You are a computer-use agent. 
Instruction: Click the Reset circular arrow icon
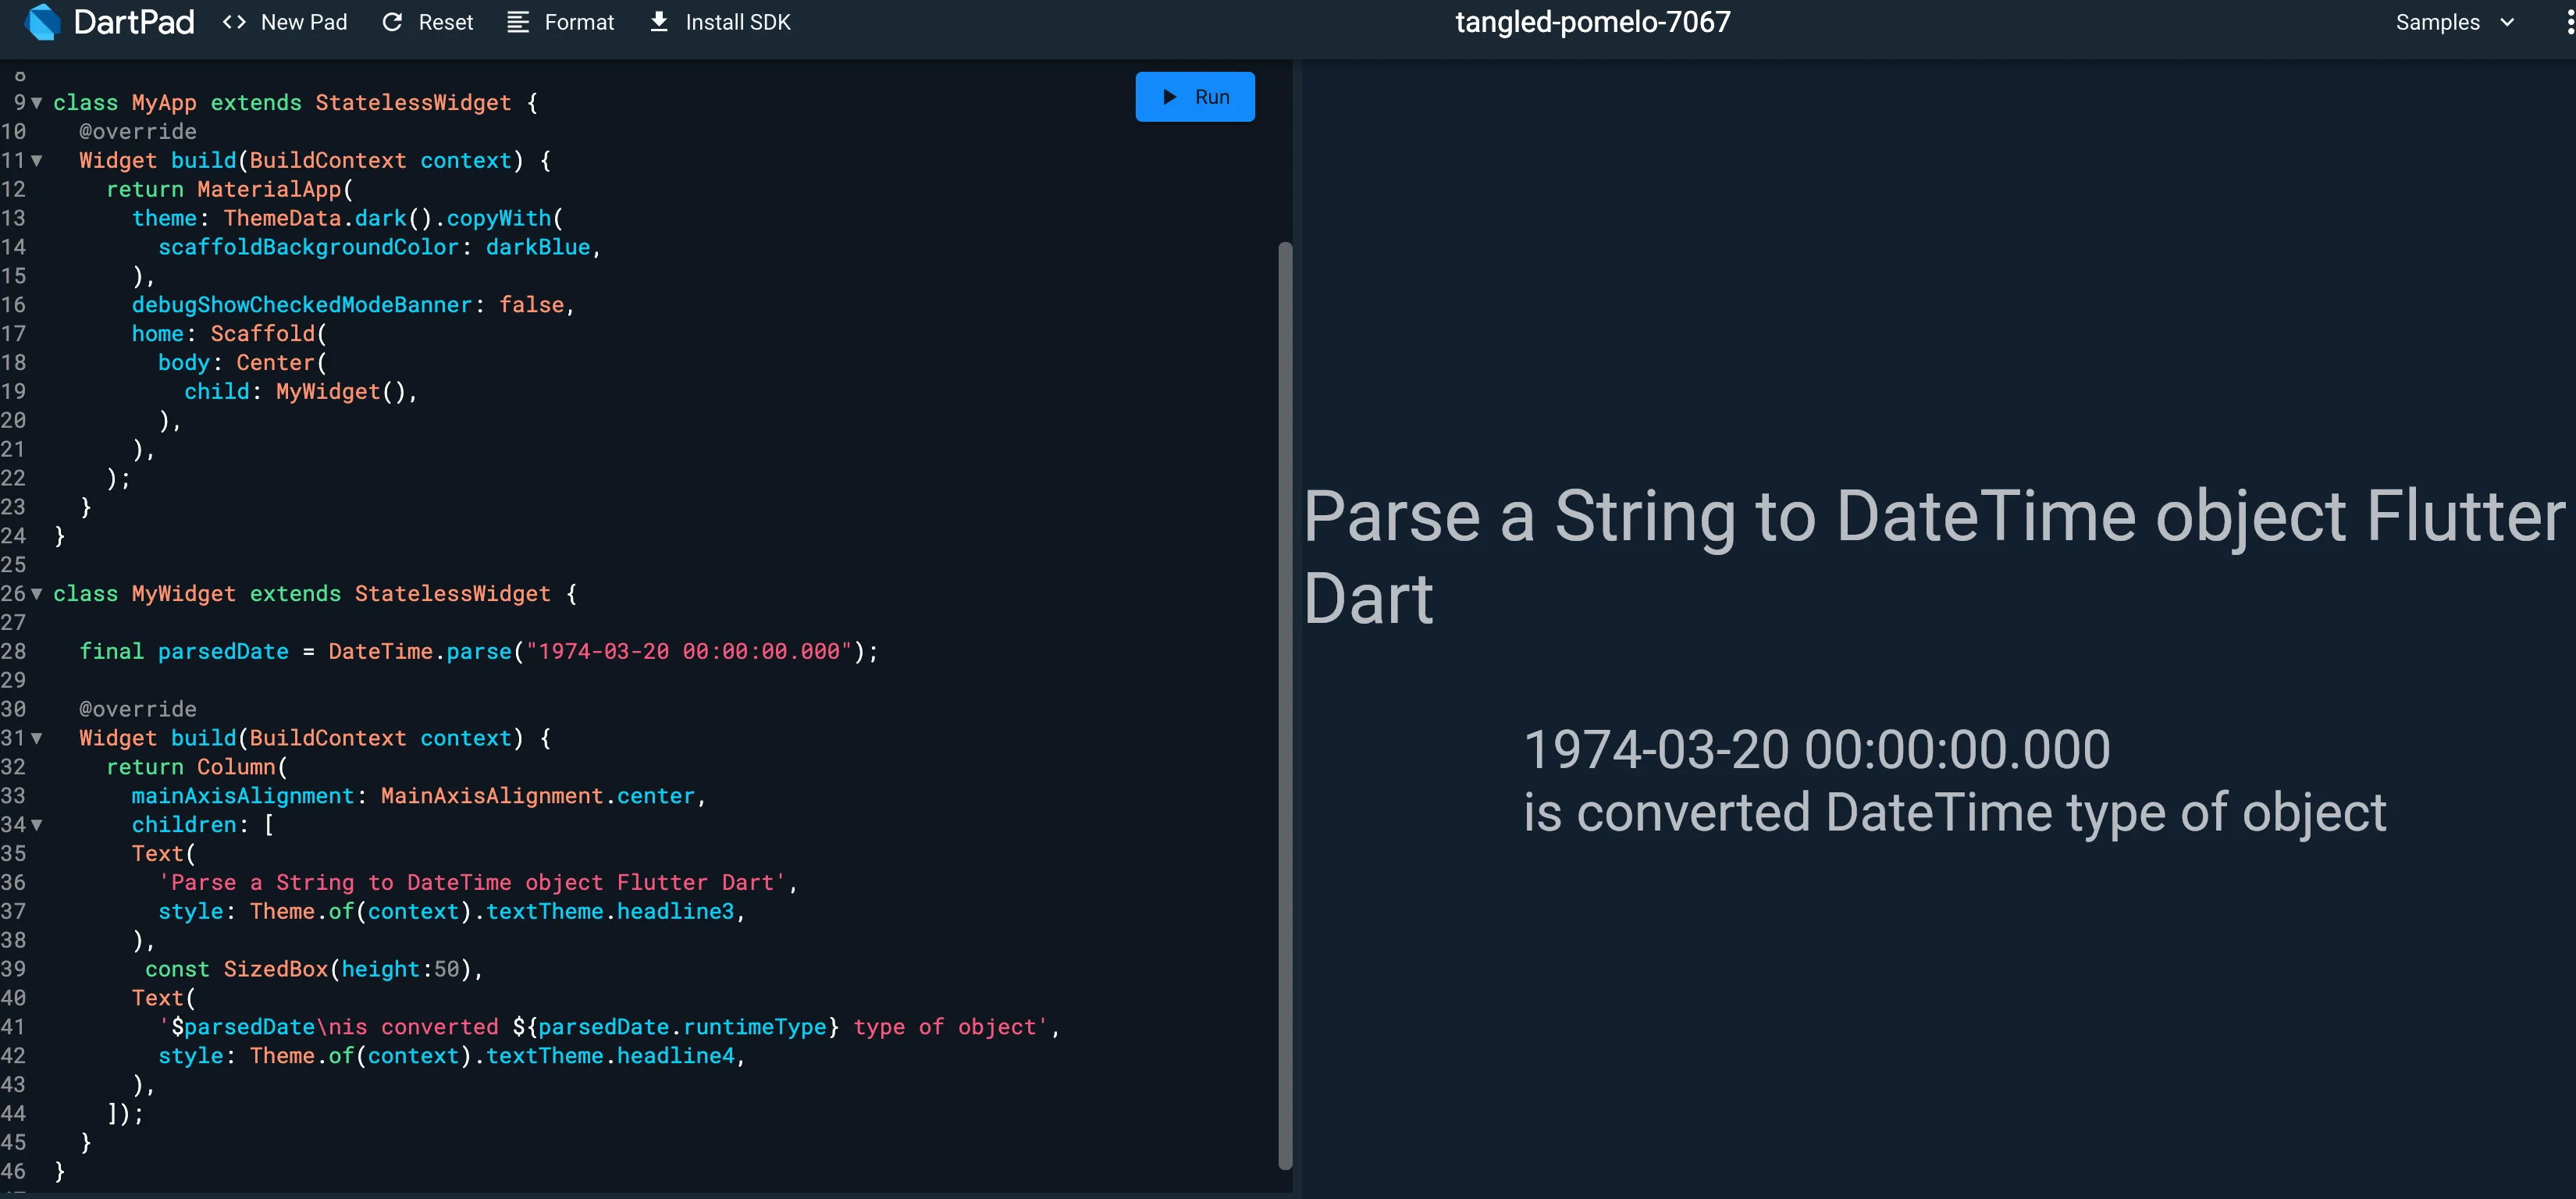click(392, 22)
